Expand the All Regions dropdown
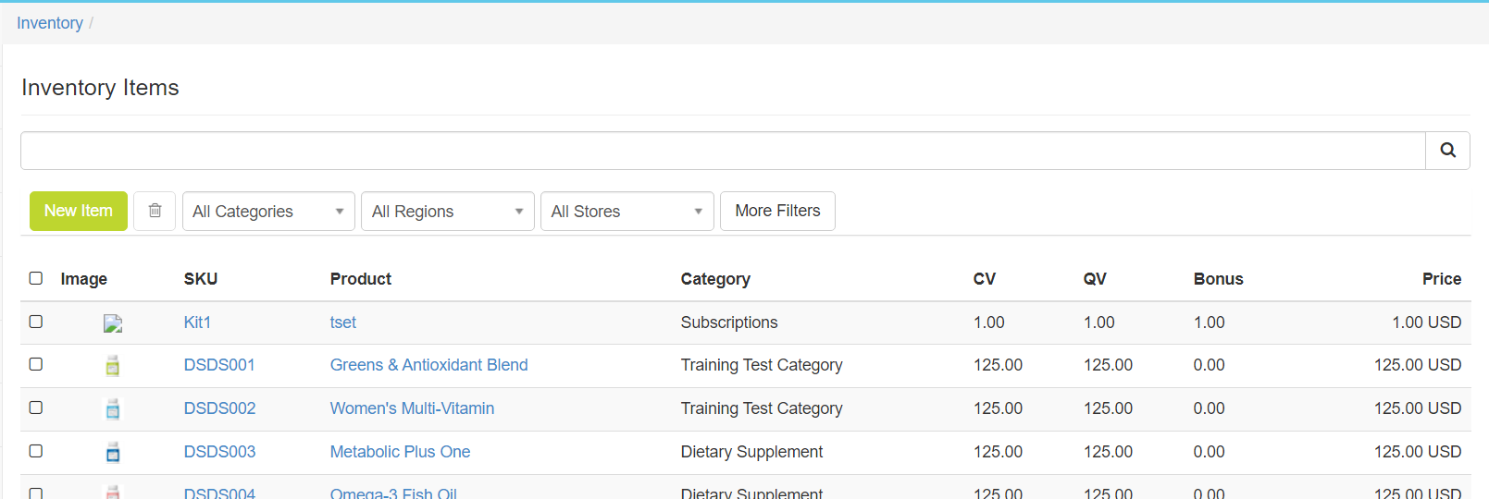1489x499 pixels. tap(447, 212)
